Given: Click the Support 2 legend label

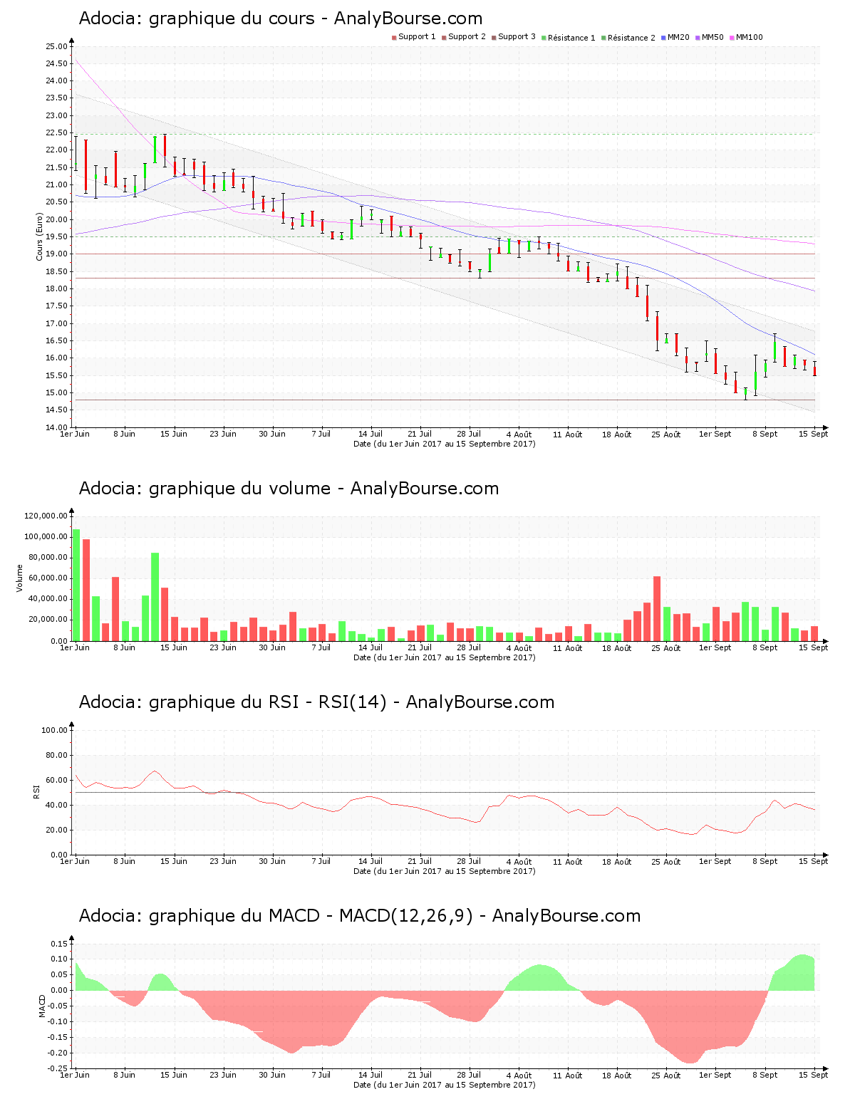Looking at the screenshot, I should [x=467, y=37].
